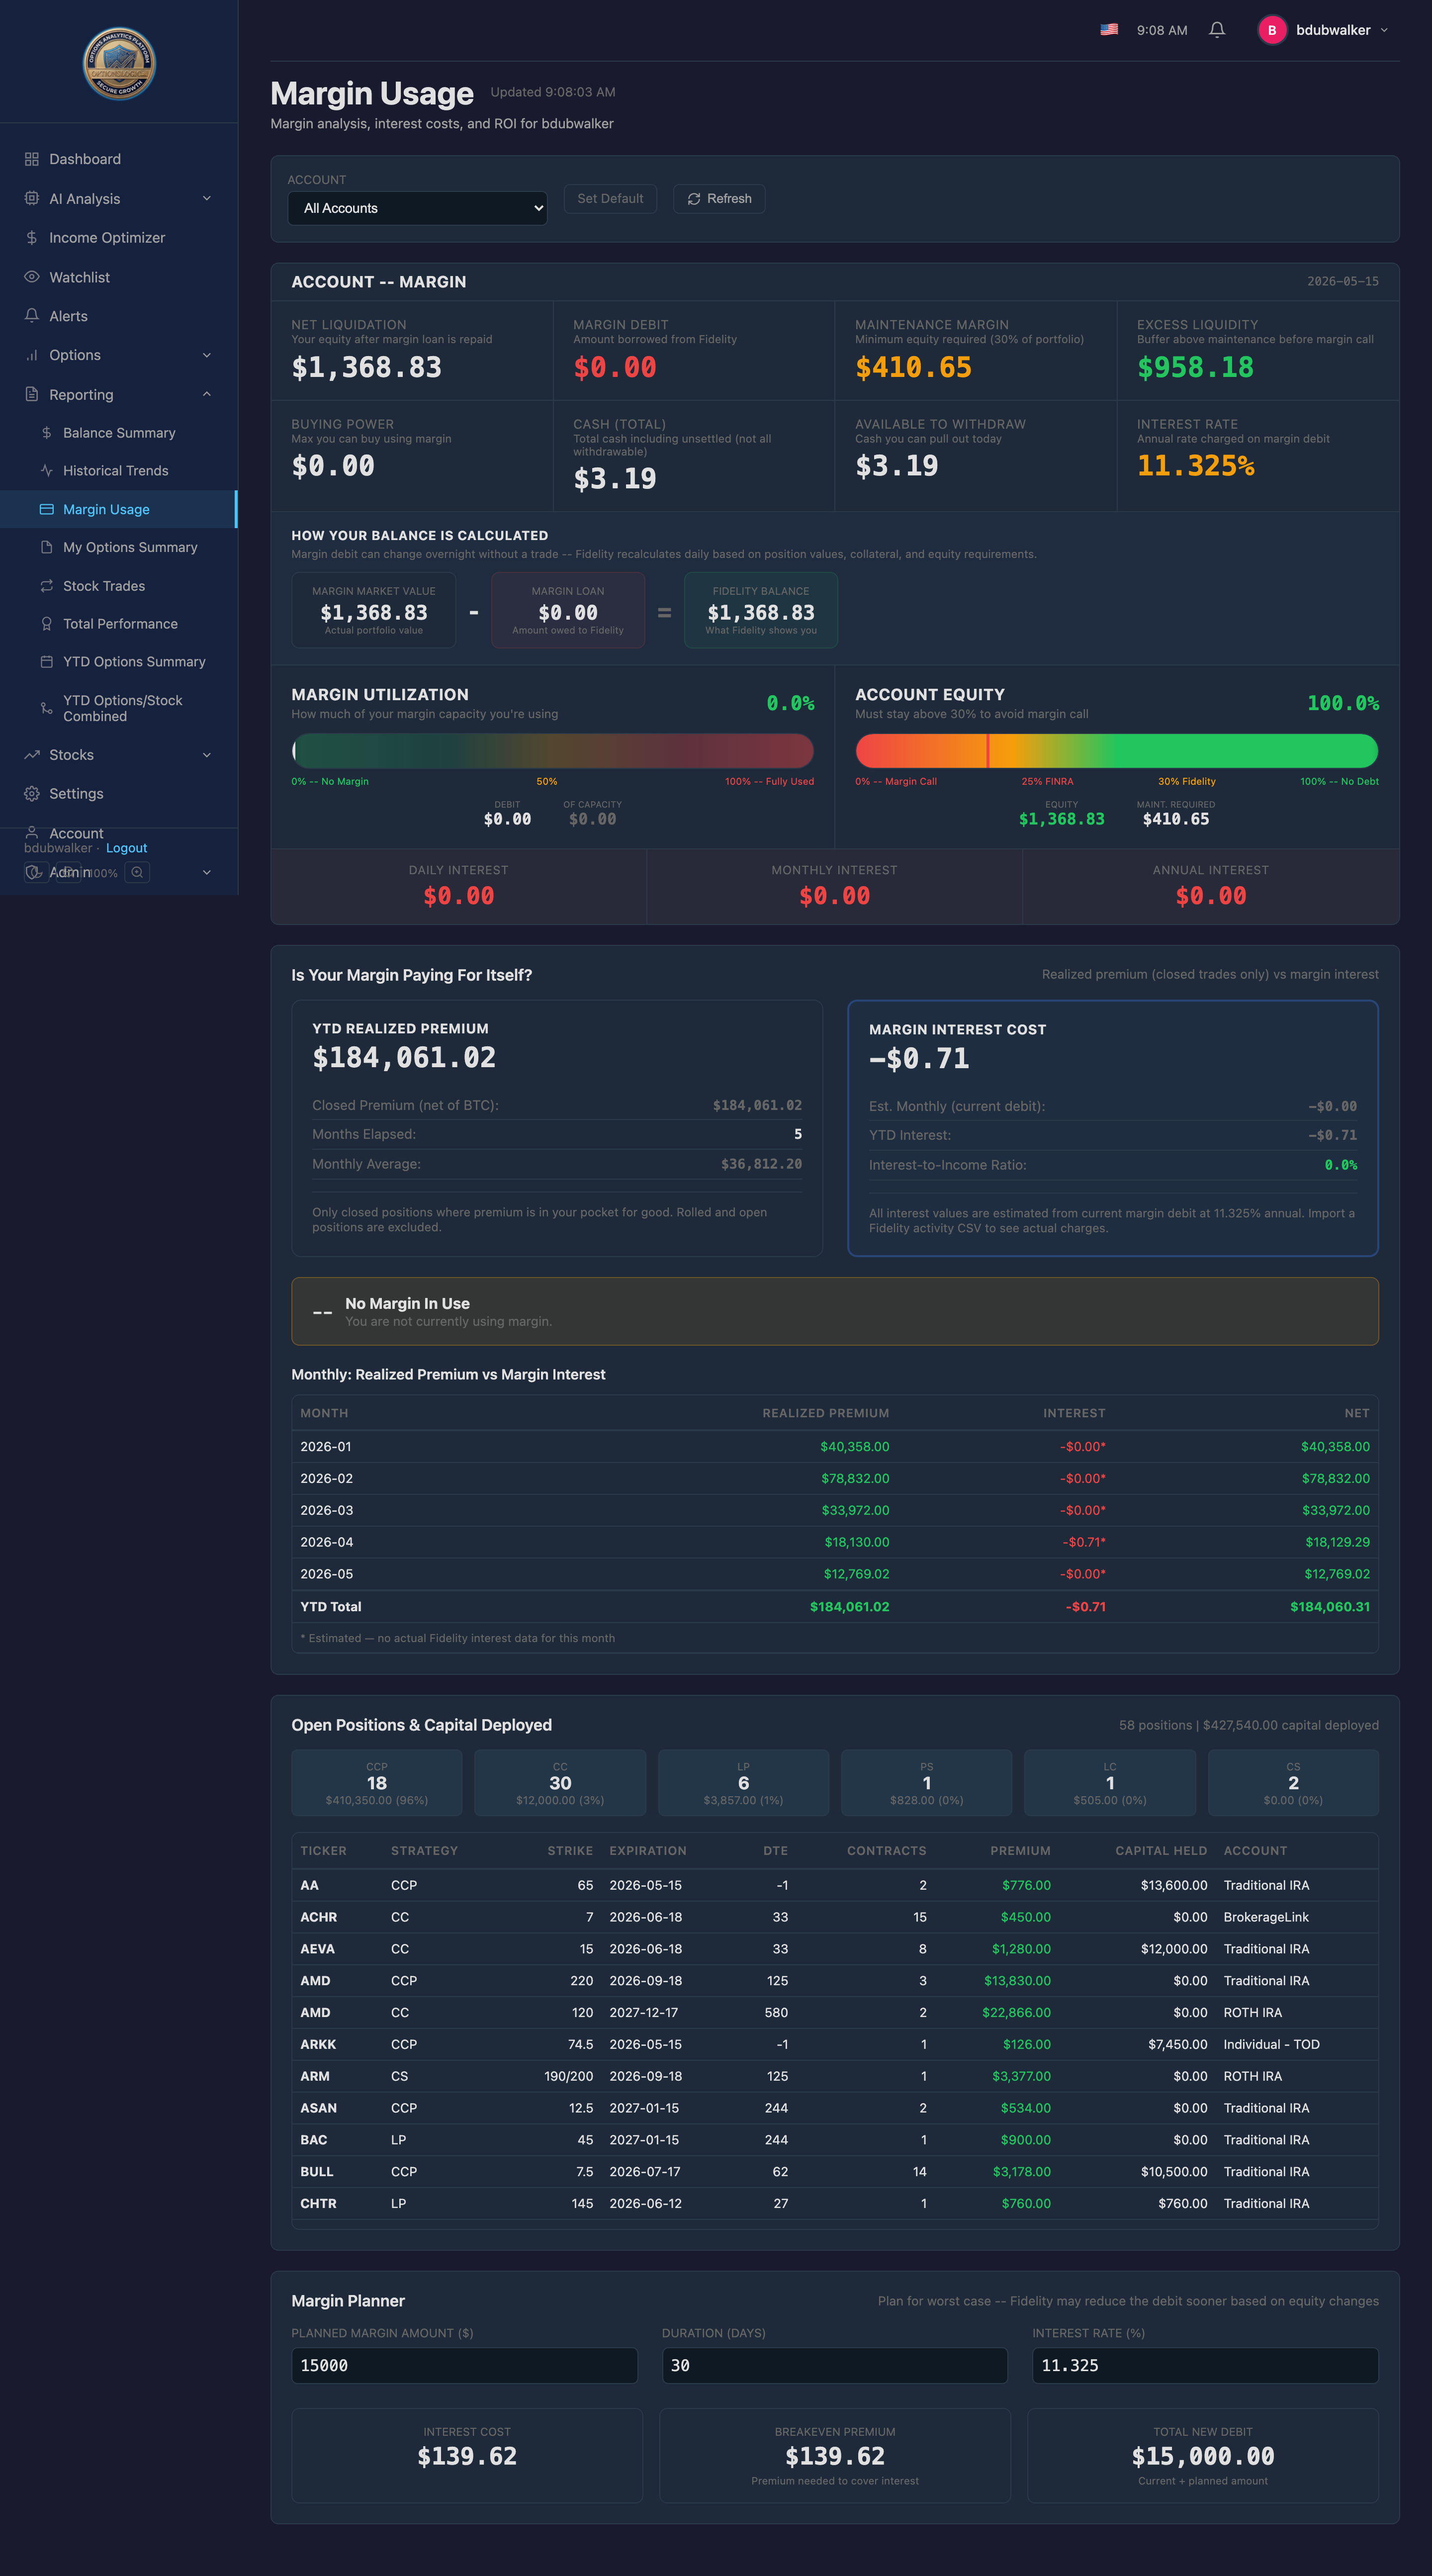Expand the AI Analysis submenu chevron
The image size is (1432, 2576).
click(x=207, y=198)
